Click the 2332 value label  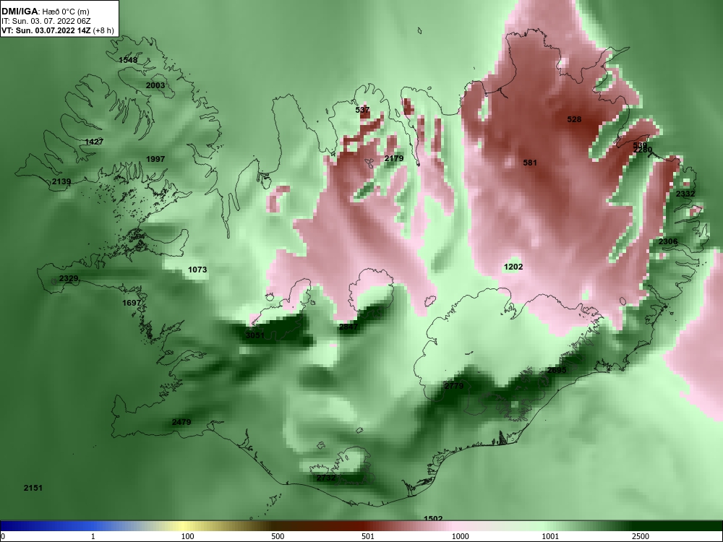(685, 194)
